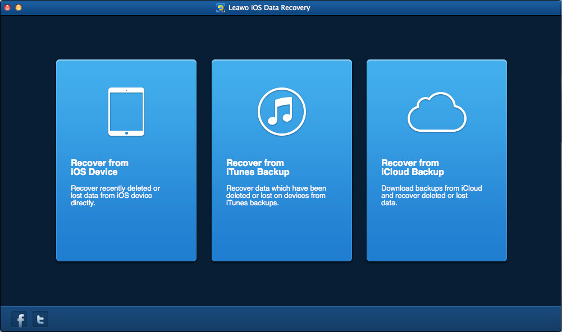562x332 pixels.
Task: Click the 'Download backups from iCloud' description
Action: pos(431,196)
